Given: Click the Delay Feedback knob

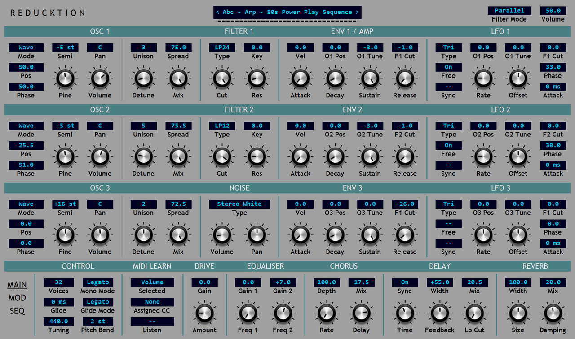Looking at the screenshot, I should point(440,313).
